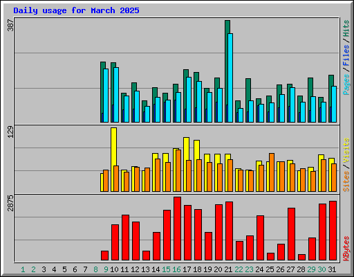The image size is (354, 277).
Task: Click the 2875 KBytes axis label
Action: click(x=11, y=203)
